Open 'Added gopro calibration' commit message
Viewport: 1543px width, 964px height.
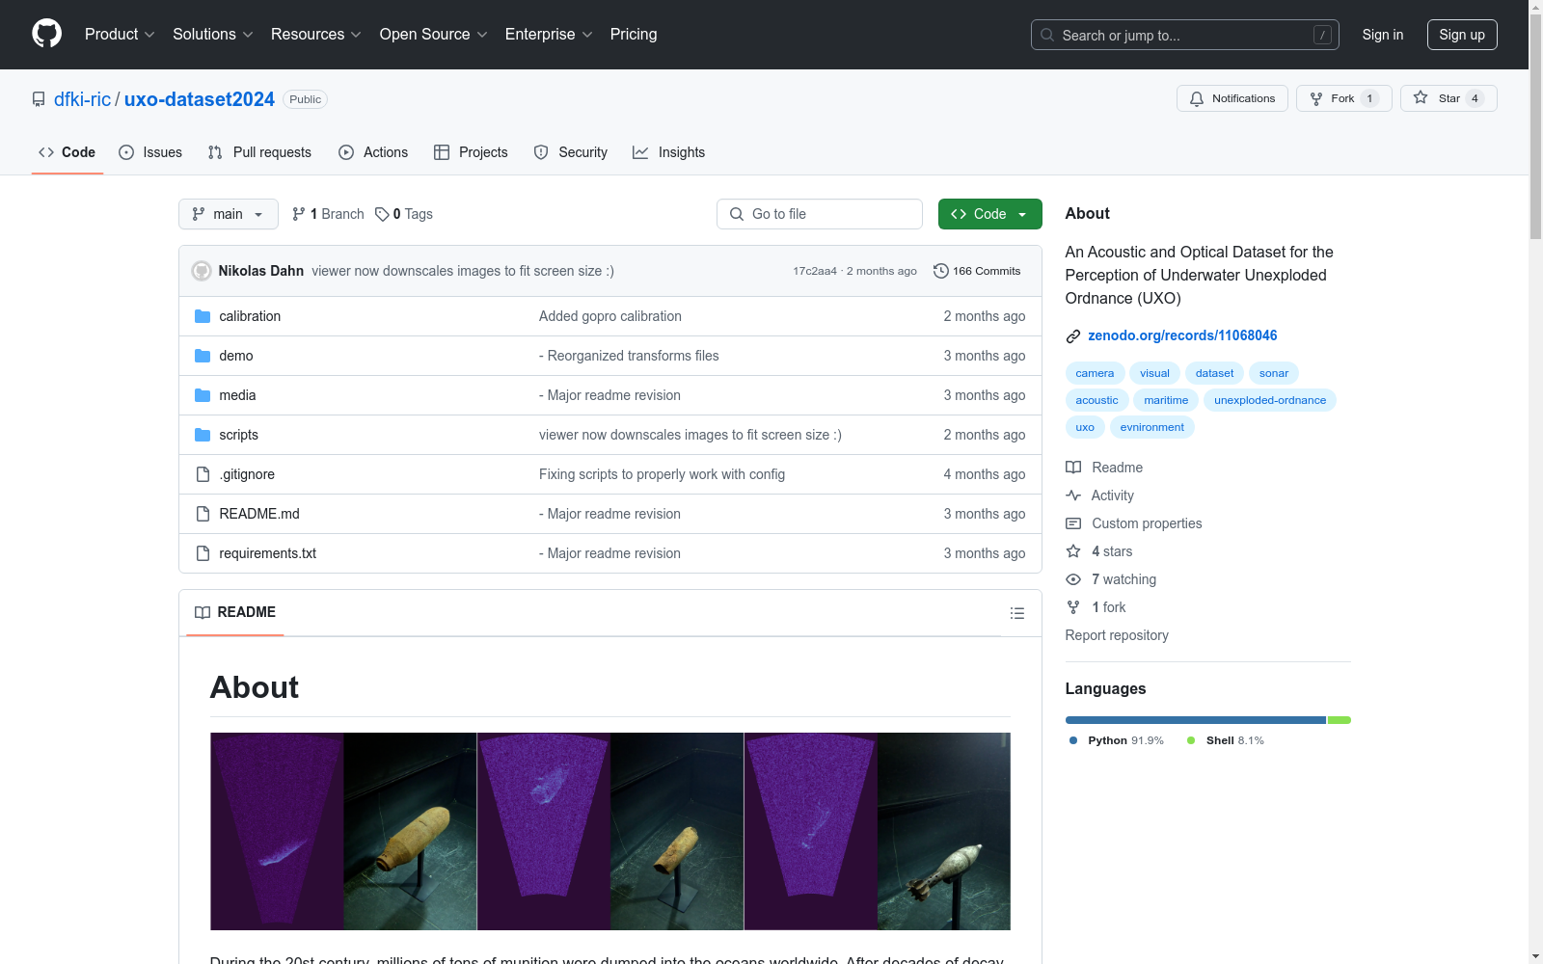coord(610,316)
